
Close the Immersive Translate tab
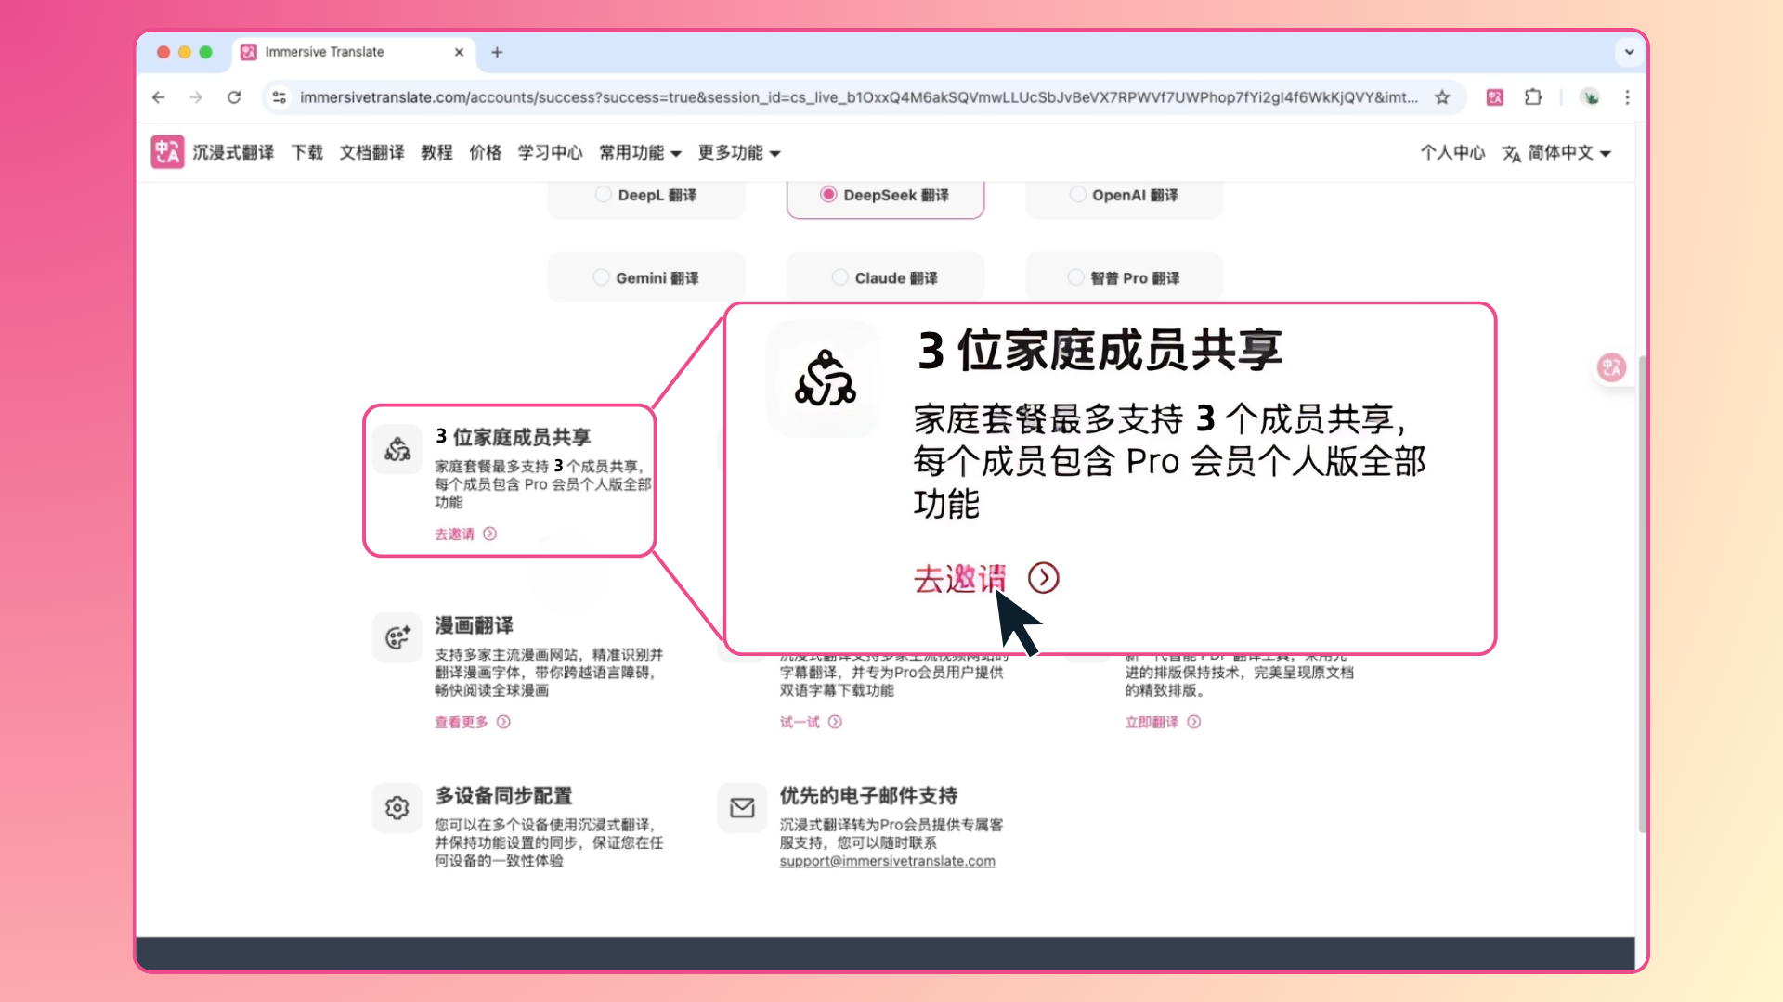[x=459, y=52]
